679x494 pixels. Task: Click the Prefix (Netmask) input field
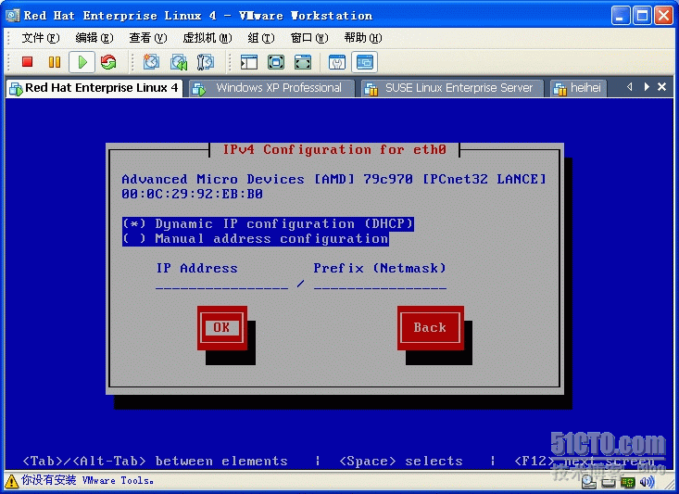coord(380,284)
